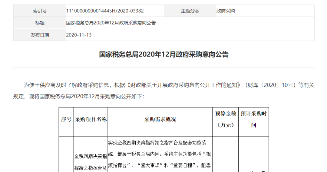Click the 预算金额（万元） column header

226,119
